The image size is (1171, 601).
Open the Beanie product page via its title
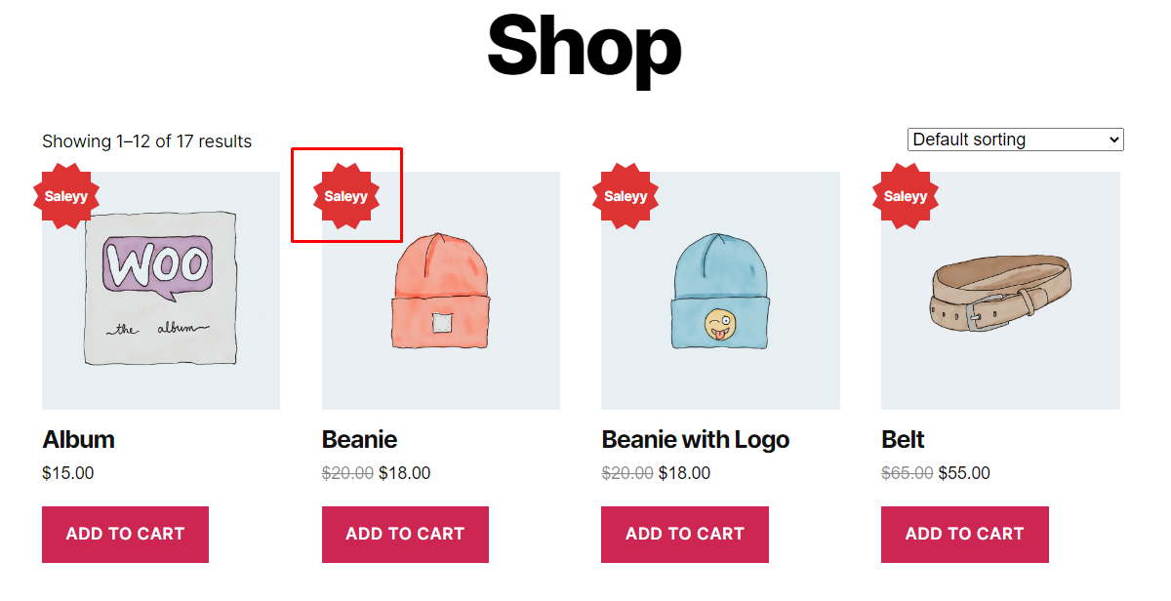(x=359, y=439)
